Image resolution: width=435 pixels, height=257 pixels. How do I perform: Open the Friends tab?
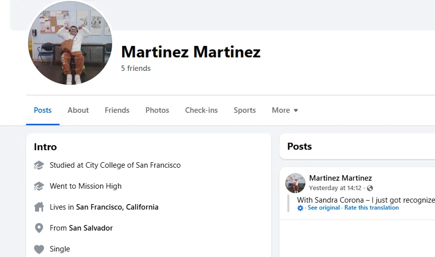[117, 110]
